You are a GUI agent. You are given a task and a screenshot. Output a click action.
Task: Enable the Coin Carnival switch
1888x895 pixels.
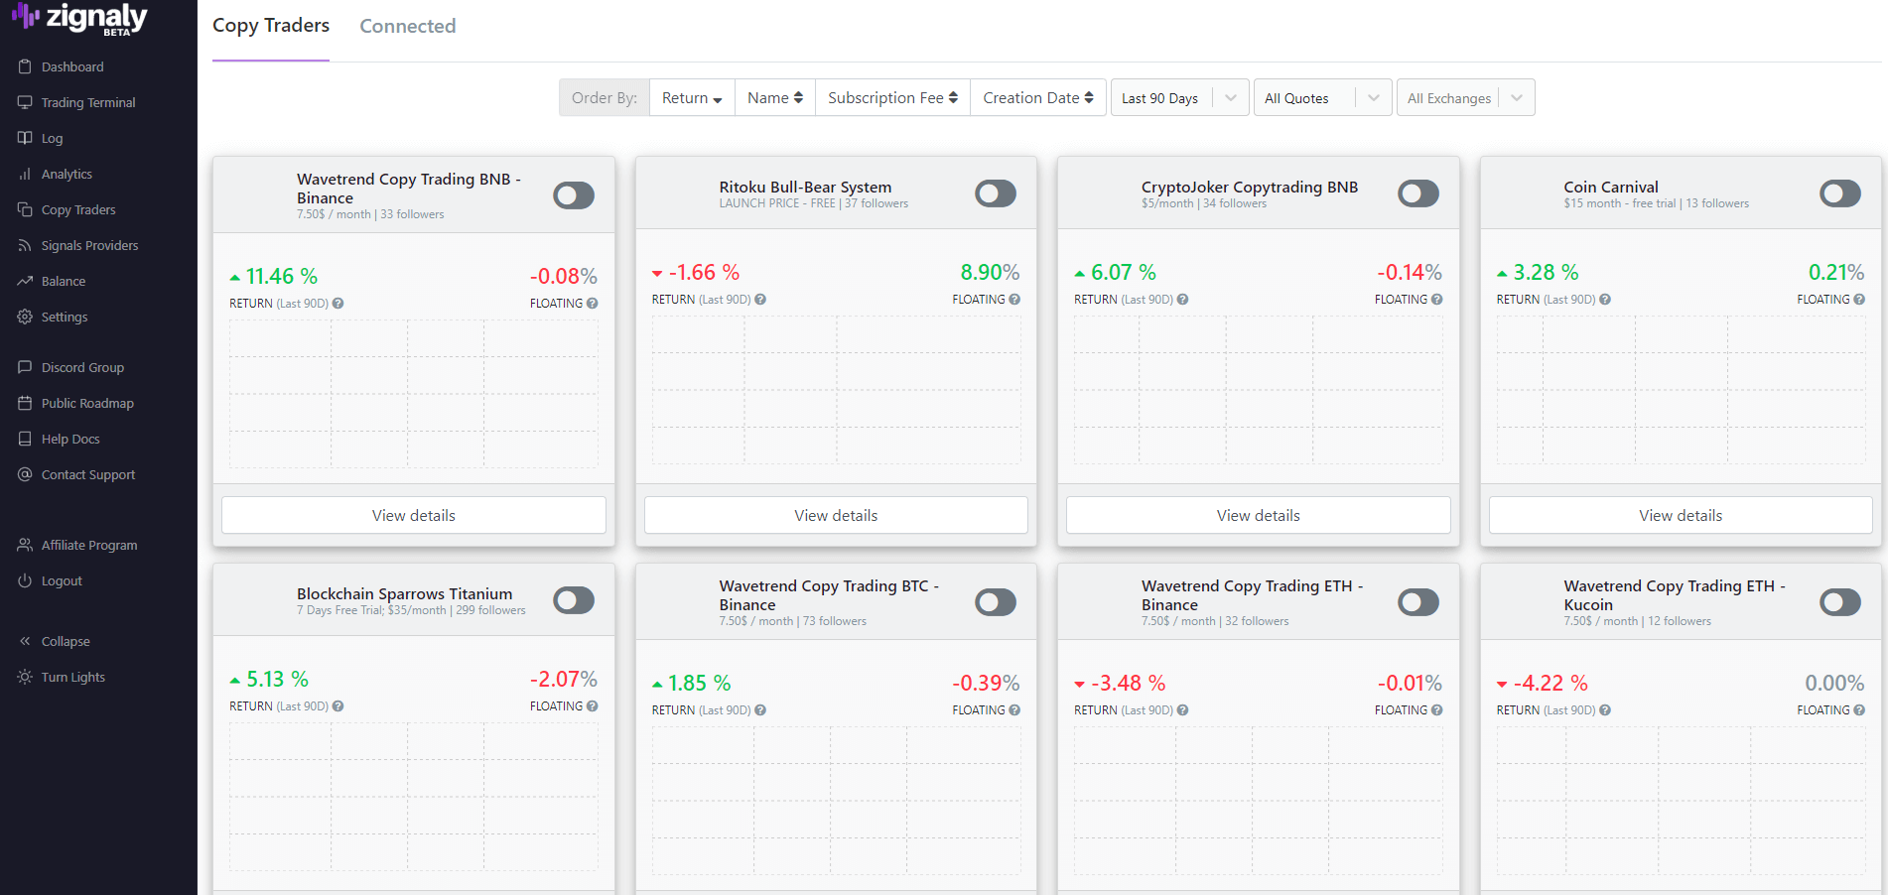(1840, 193)
